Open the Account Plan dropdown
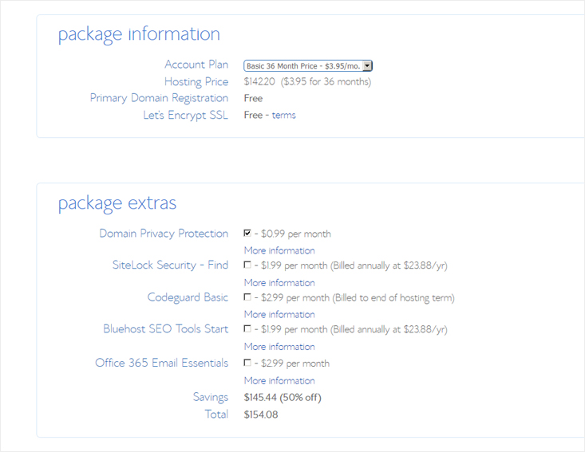Screen dimensions: 585x452 click(308, 66)
